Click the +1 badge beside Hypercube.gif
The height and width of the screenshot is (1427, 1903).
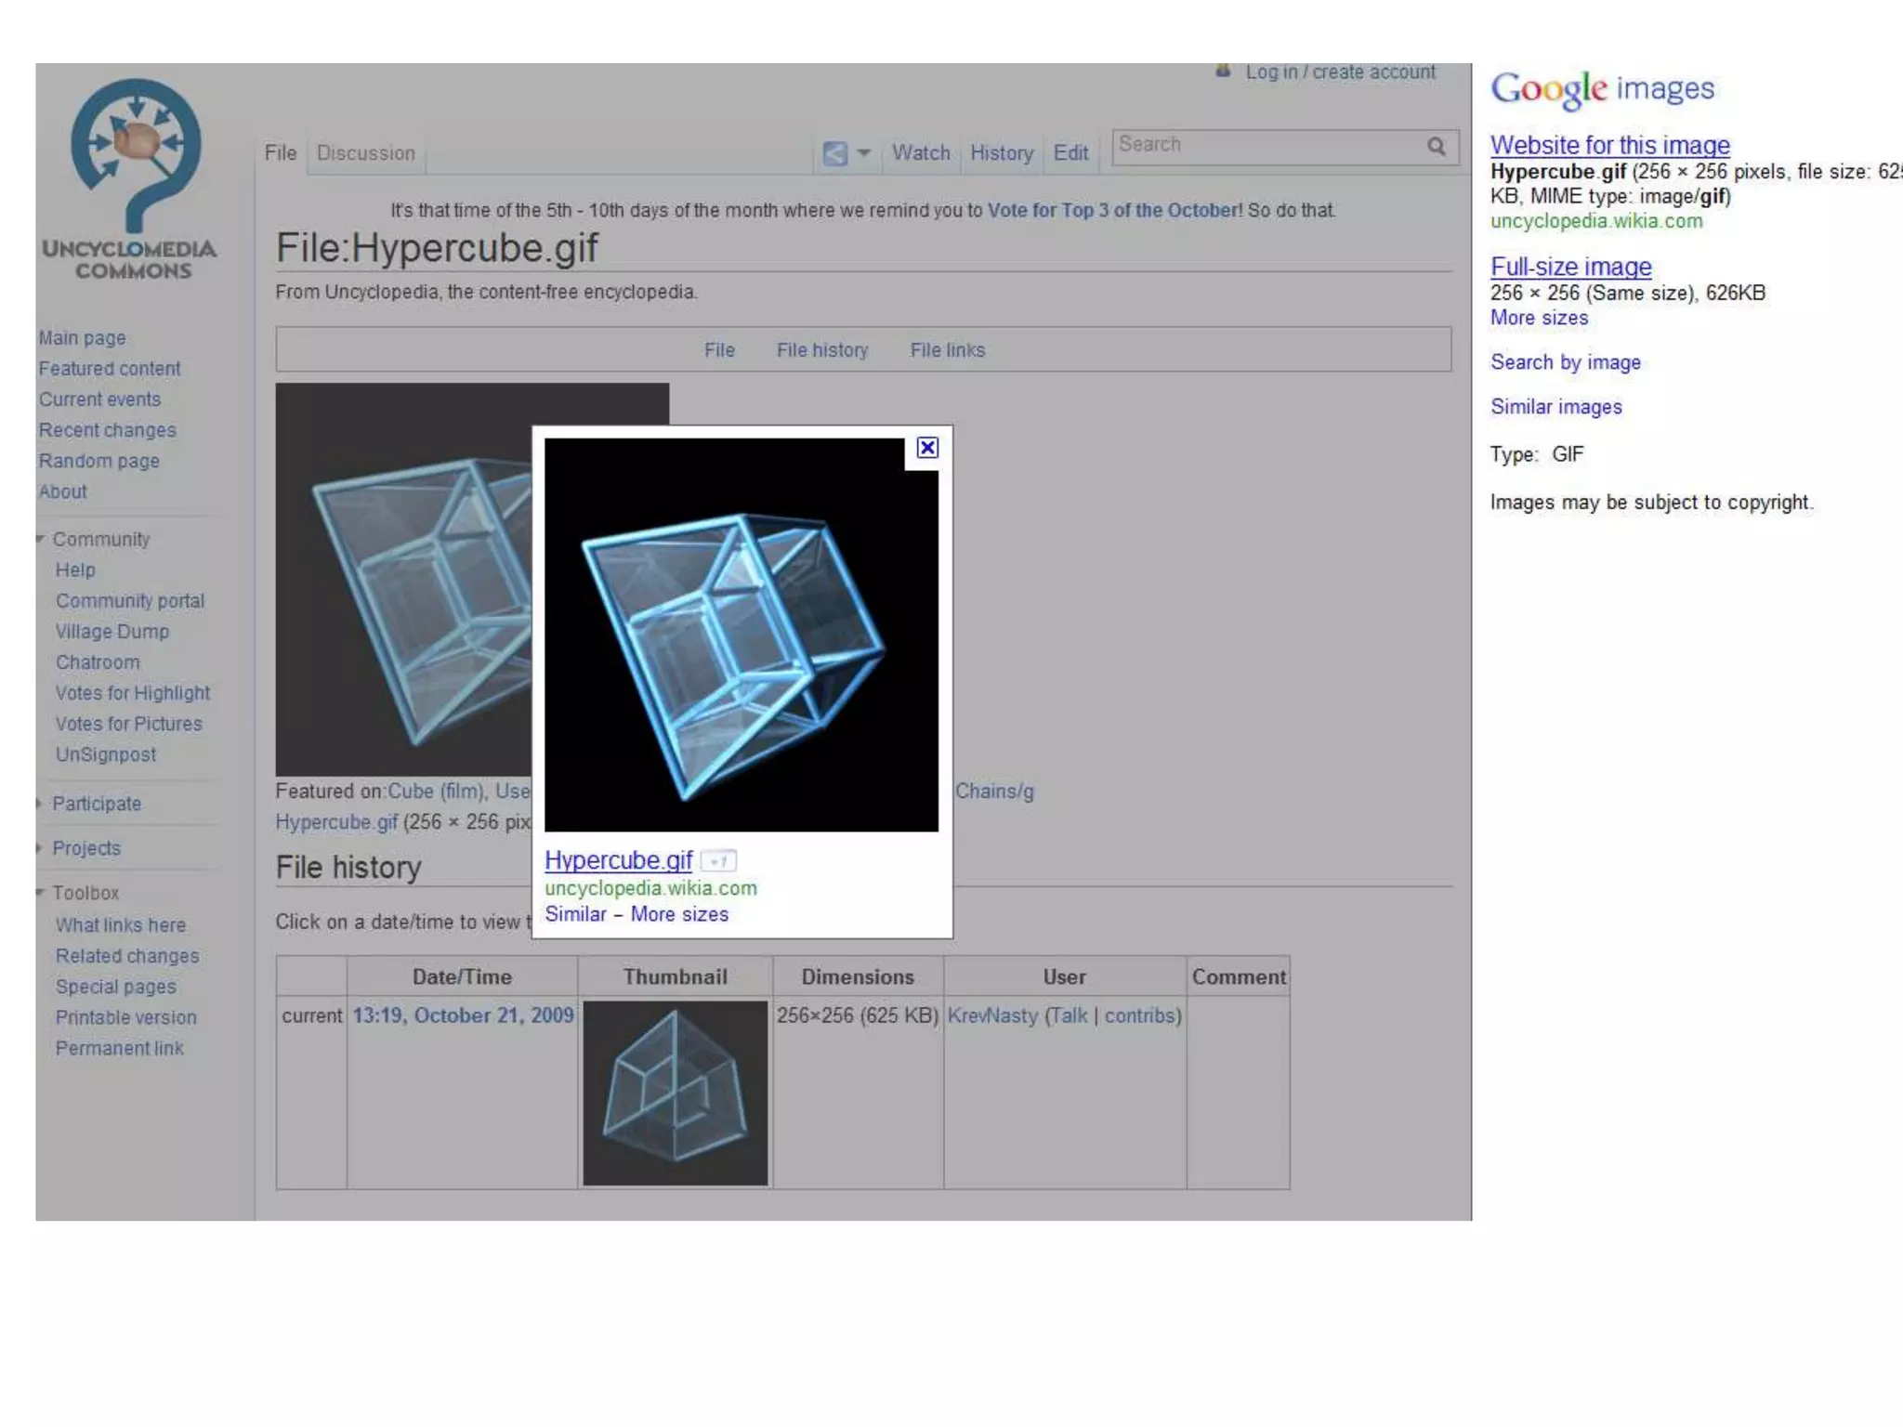pyautogui.click(x=718, y=861)
